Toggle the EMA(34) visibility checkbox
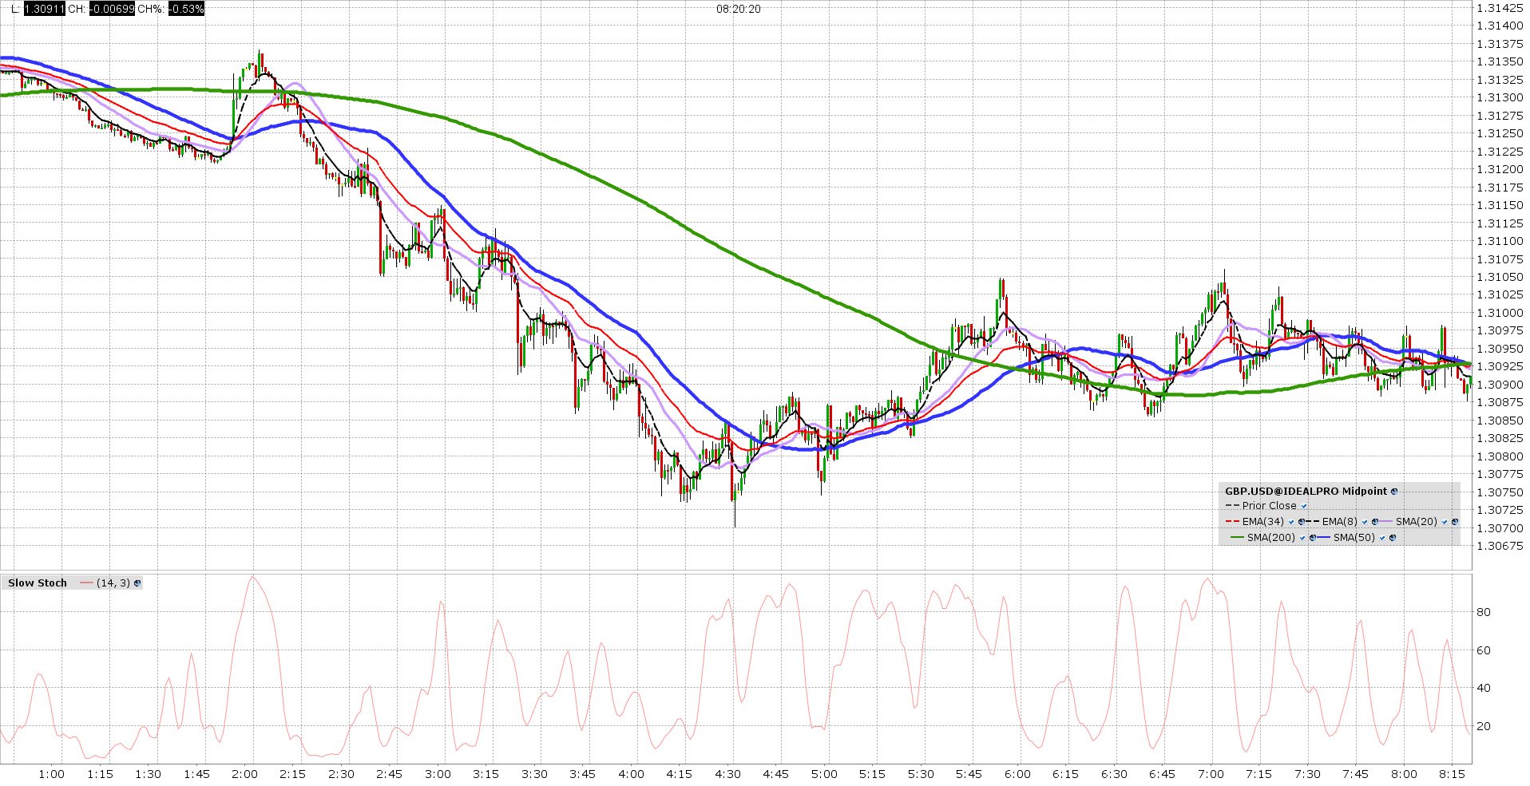The image size is (1530, 786). (1291, 522)
